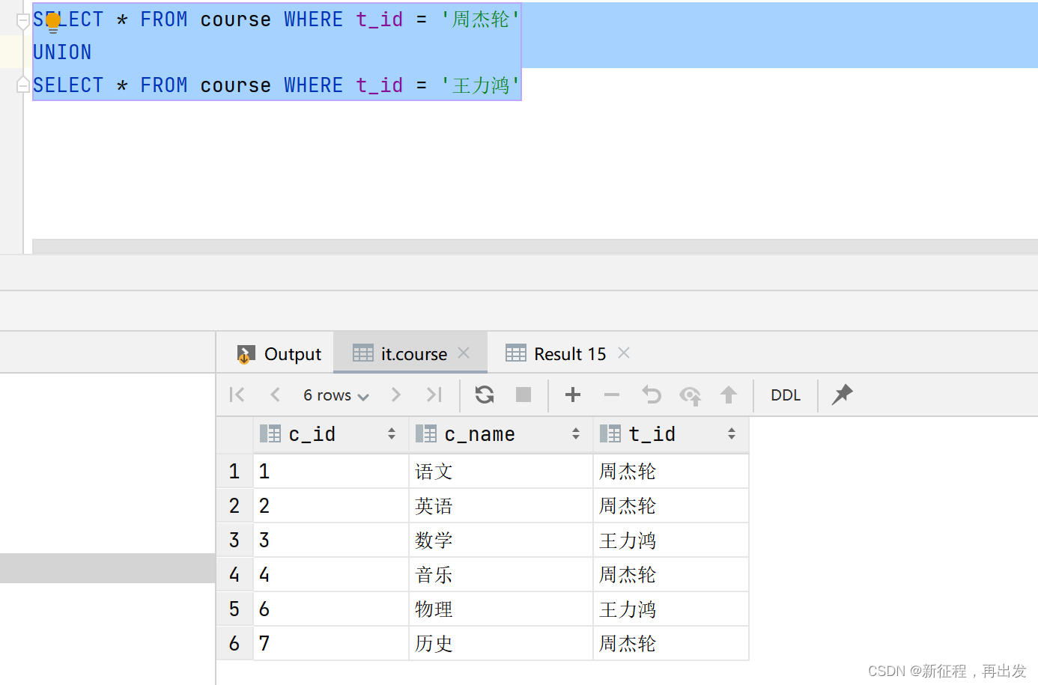Screen dimensions: 1038x685
Task: Add a new row
Action: tap(573, 395)
